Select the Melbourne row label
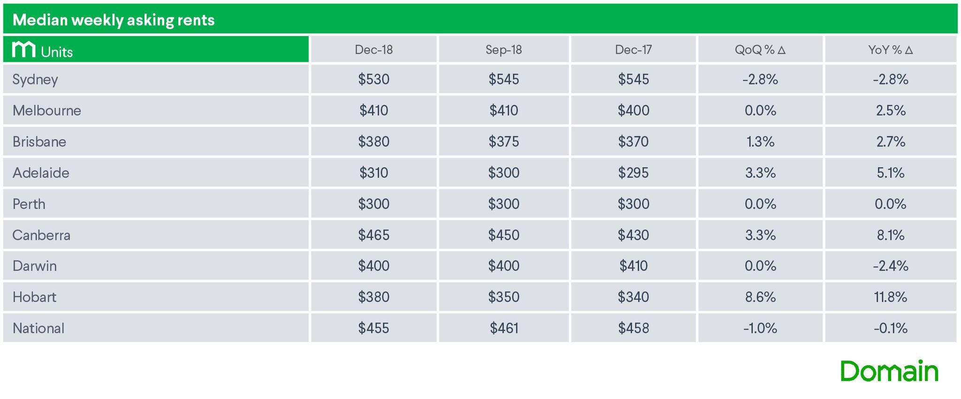 point(47,111)
